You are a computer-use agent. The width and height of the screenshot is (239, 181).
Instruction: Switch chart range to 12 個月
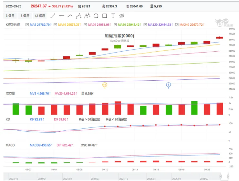(40, 16)
